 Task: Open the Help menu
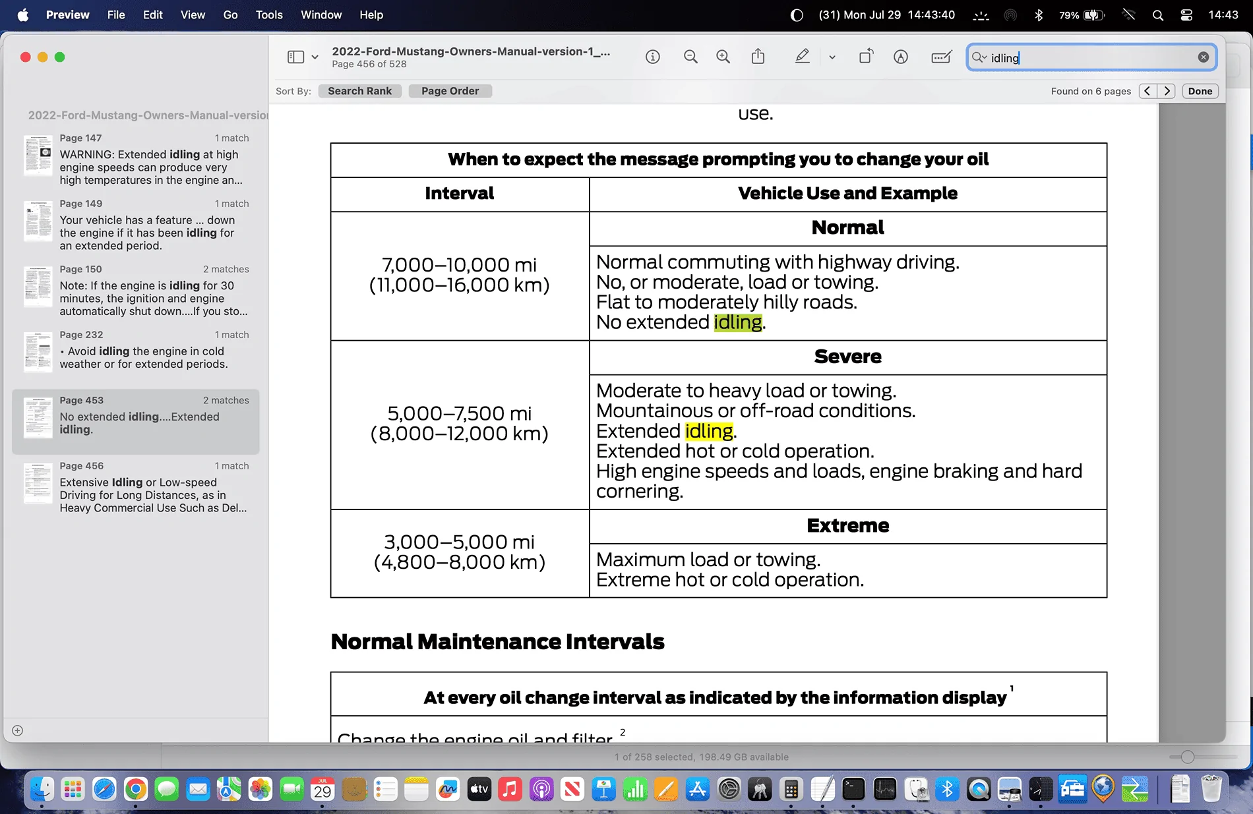pos(371,15)
